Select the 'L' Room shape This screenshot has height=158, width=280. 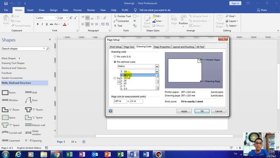(10, 110)
